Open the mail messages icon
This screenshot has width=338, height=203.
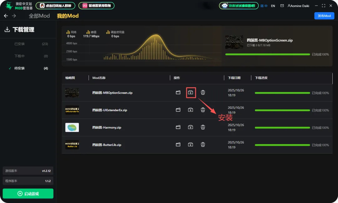tap(282, 6)
